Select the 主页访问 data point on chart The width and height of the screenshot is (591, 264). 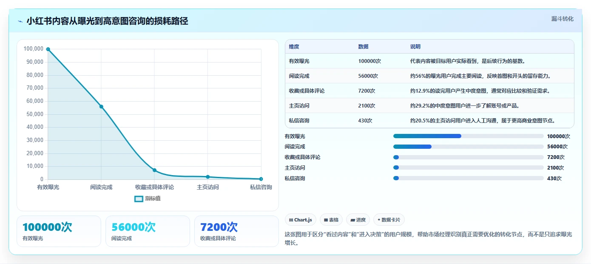pyautogui.click(x=208, y=177)
